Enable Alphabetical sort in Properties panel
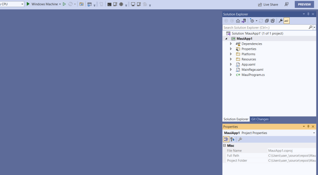Screen dimensions: 318x175 click(x=232, y=139)
